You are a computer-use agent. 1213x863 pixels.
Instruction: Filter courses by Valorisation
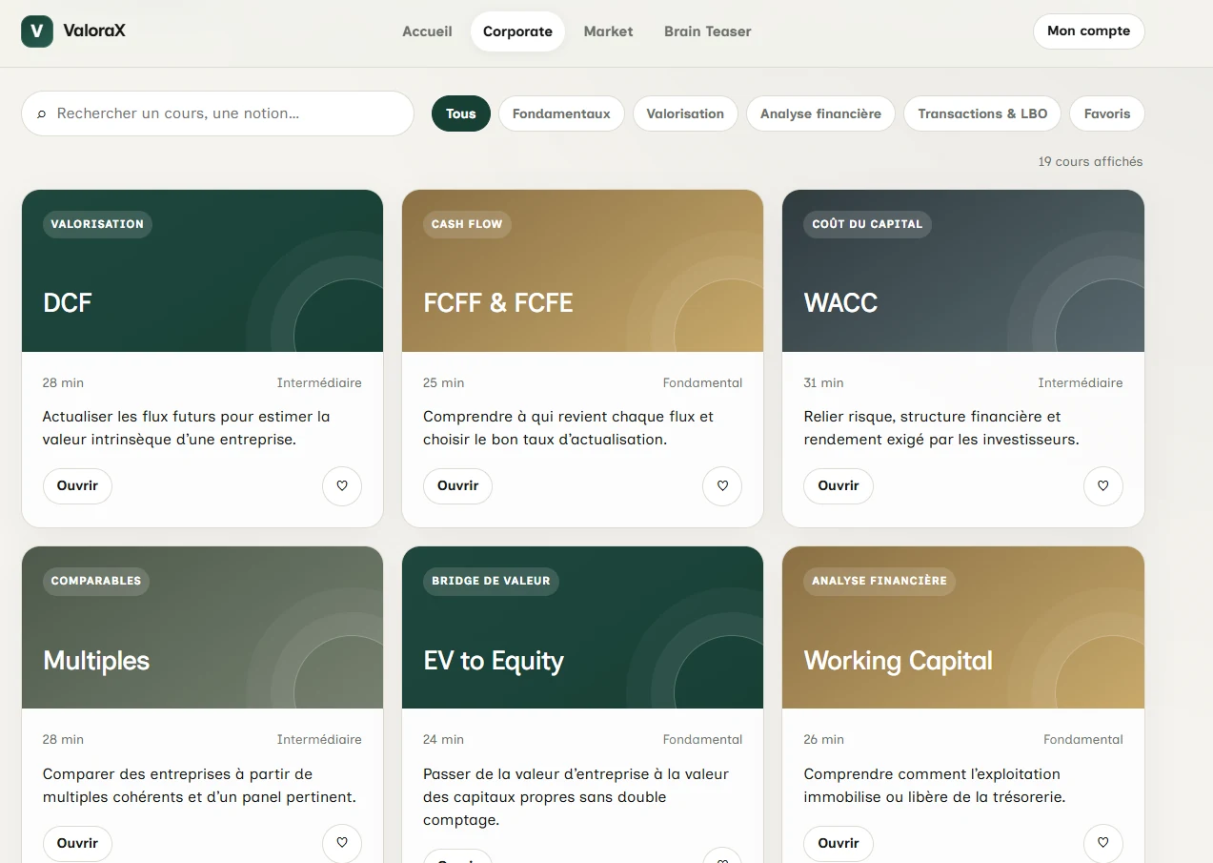point(685,113)
